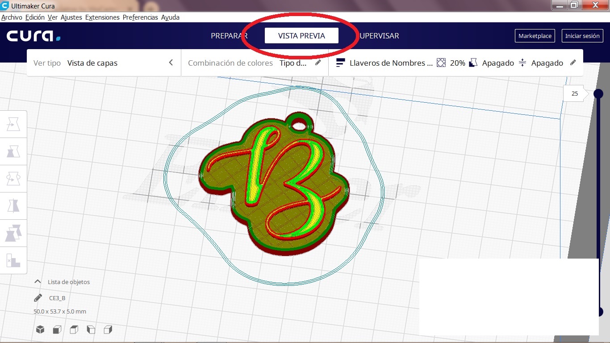Viewport: 610px width, 343px height.
Task: Click the support Apagado icon
Action: pyautogui.click(x=474, y=63)
